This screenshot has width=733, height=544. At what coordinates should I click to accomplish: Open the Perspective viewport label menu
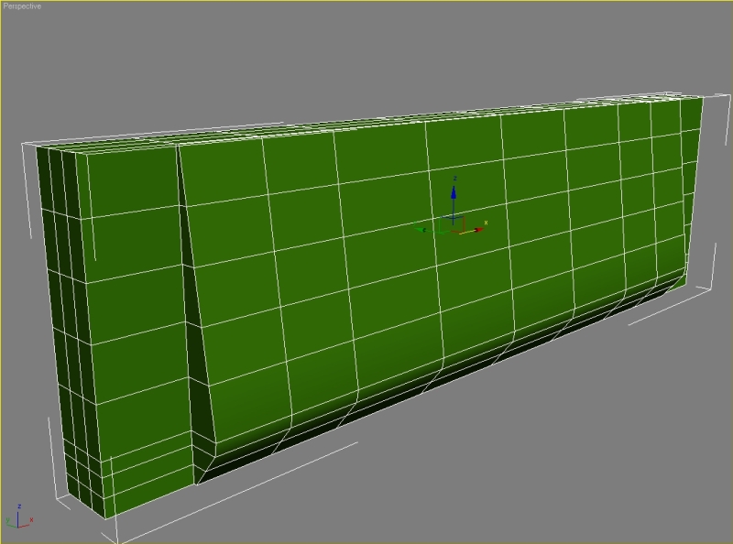pyautogui.click(x=21, y=5)
